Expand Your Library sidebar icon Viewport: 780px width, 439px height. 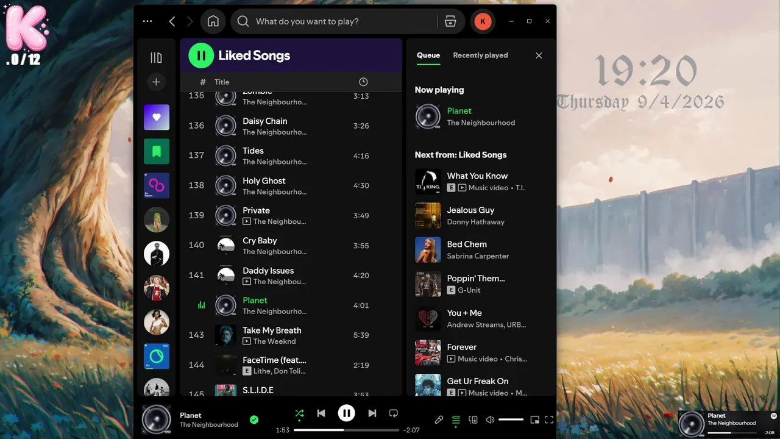point(156,58)
